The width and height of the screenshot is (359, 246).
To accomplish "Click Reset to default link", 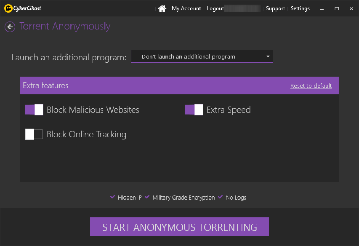I will coord(311,86).
